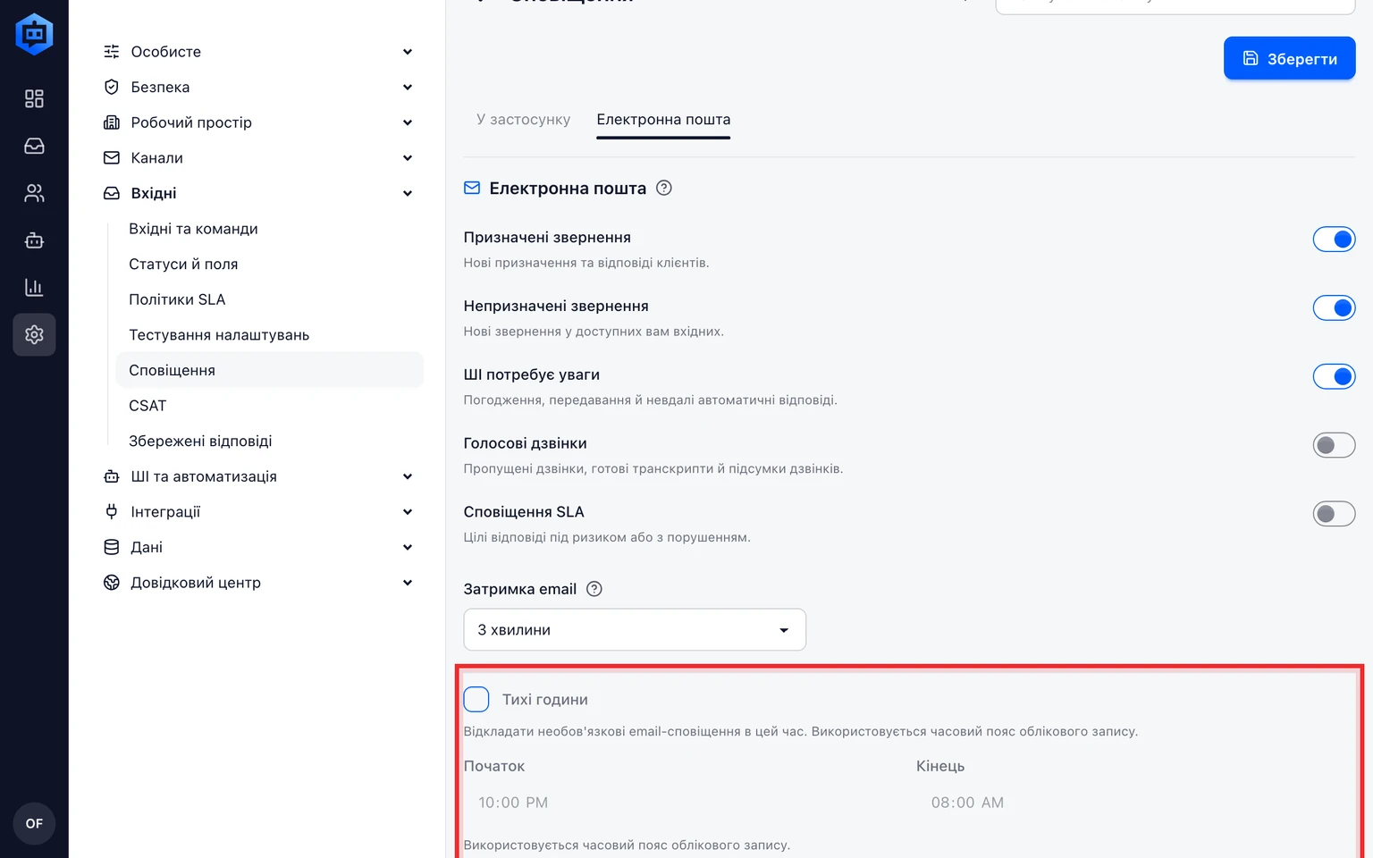Open the bot icon in left rail
The image size is (1373, 858).
34,240
